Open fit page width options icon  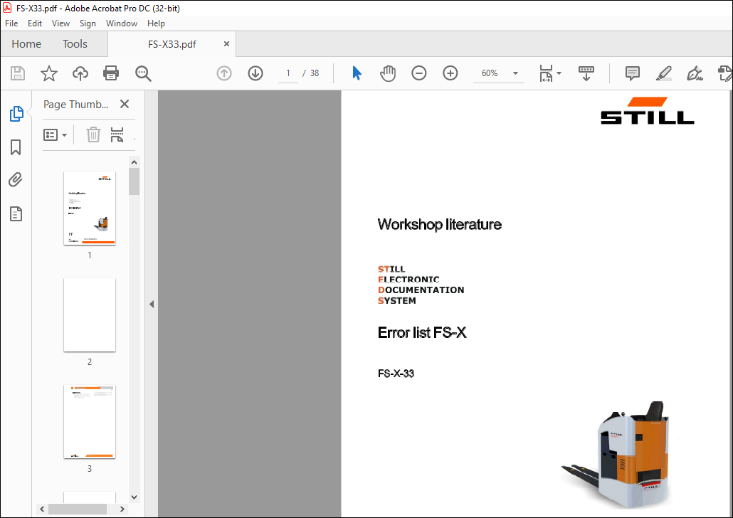pyautogui.click(x=549, y=73)
